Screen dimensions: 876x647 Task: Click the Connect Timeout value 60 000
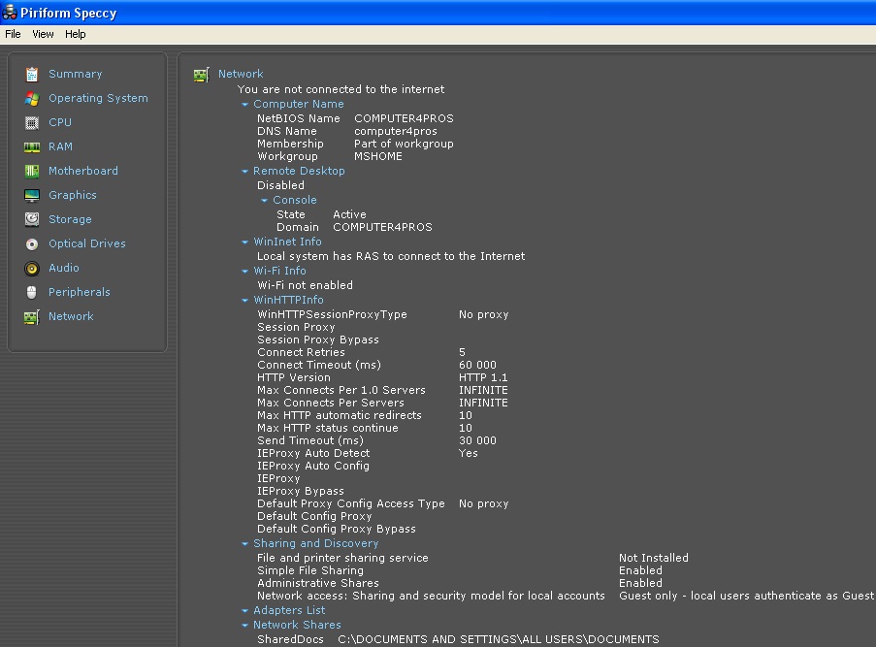coord(477,365)
